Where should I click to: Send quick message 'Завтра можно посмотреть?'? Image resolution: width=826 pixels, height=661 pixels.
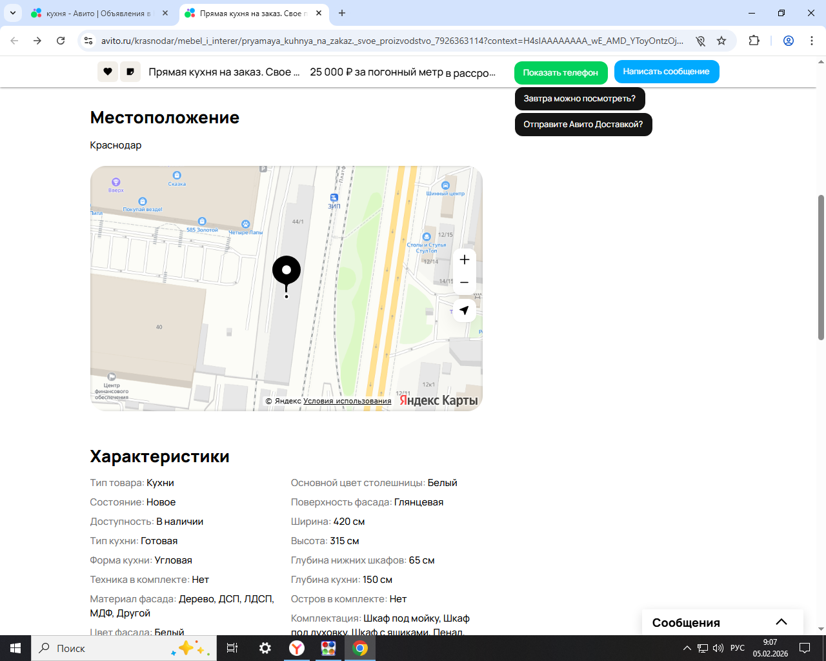coord(579,99)
